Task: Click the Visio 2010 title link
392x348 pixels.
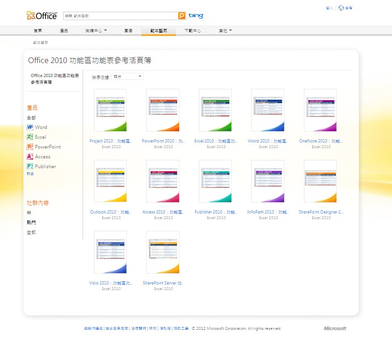Action: 111,283
